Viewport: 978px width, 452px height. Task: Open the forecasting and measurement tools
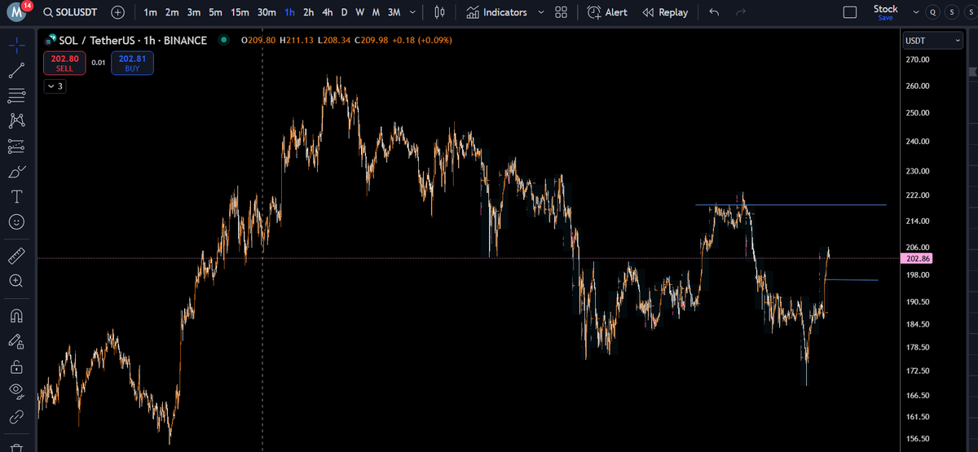pyautogui.click(x=16, y=147)
